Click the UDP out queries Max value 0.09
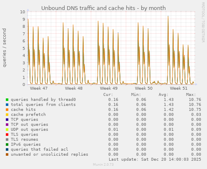 (196, 130)
